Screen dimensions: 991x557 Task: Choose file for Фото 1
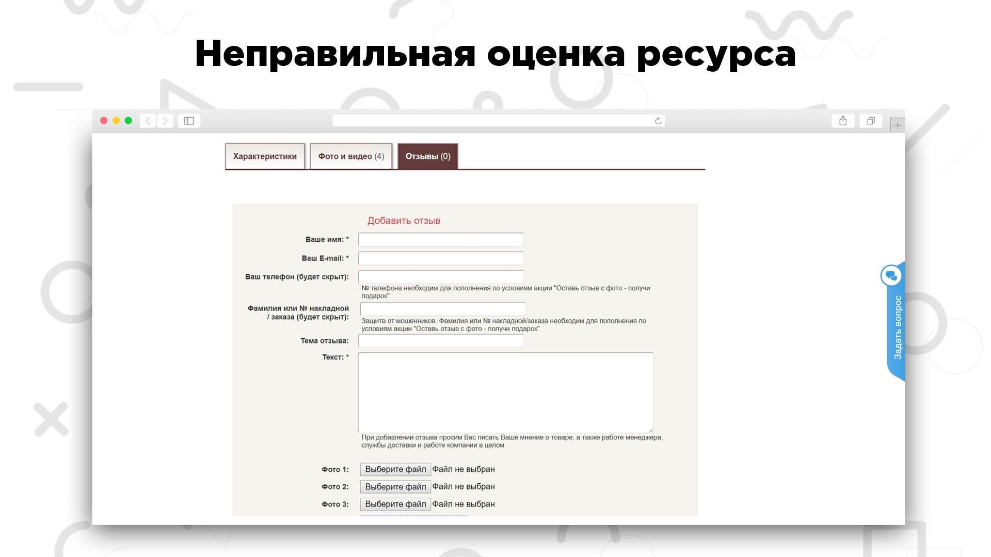(x=395, y=469)
